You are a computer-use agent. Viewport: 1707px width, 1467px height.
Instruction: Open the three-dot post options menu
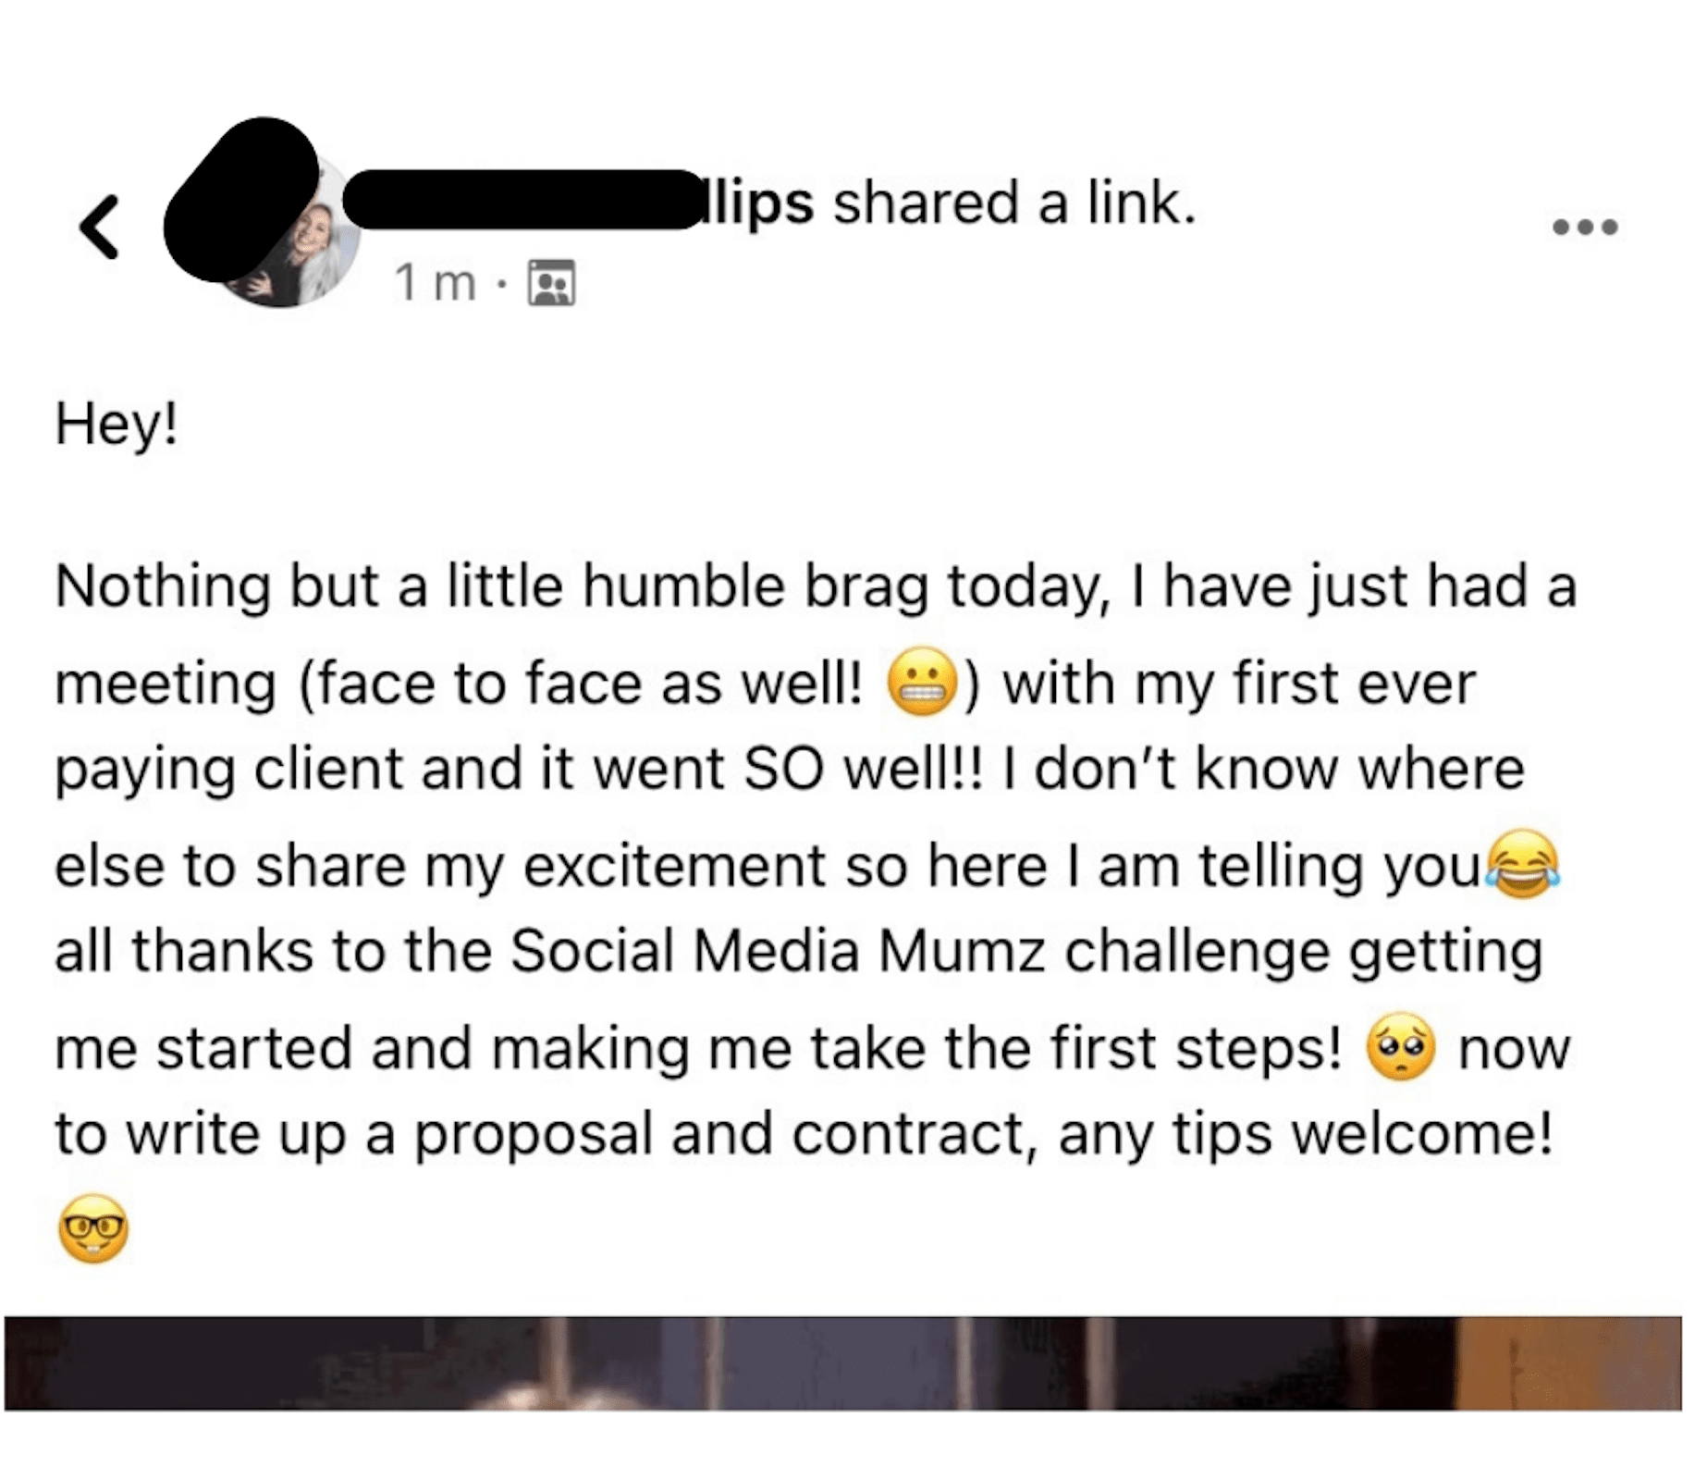pyautogui.click(x=1584, y=227)
